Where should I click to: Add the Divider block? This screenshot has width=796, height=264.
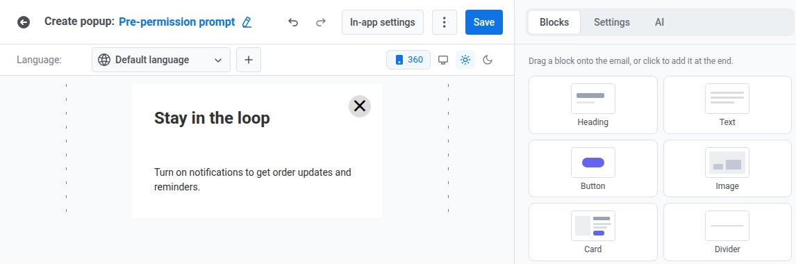[727, 232]
